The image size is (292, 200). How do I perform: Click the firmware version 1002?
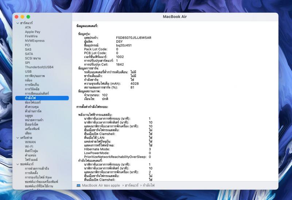click(x=120, y=57)
